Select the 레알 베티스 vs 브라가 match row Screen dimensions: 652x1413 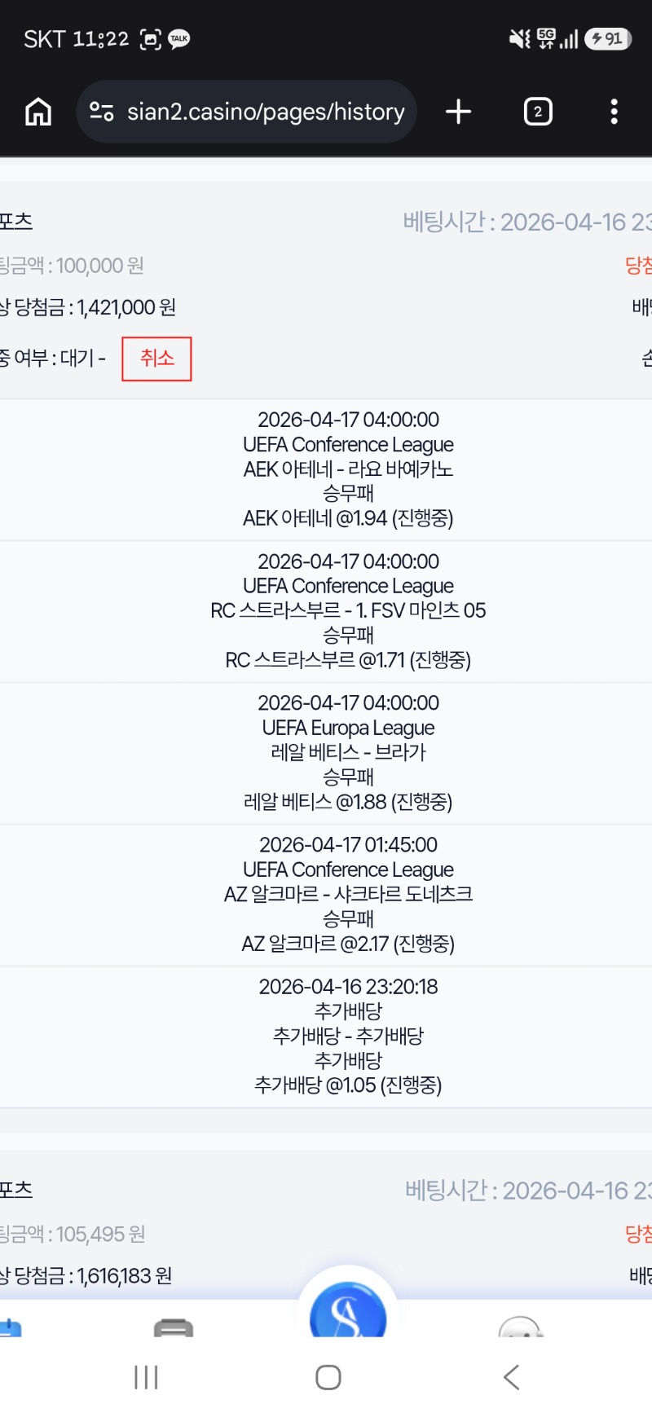[x=348, y=752]
